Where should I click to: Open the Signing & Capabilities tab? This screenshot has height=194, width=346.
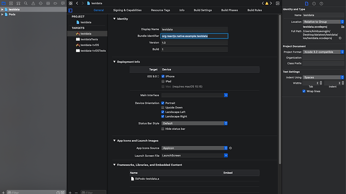click(127, 10)
